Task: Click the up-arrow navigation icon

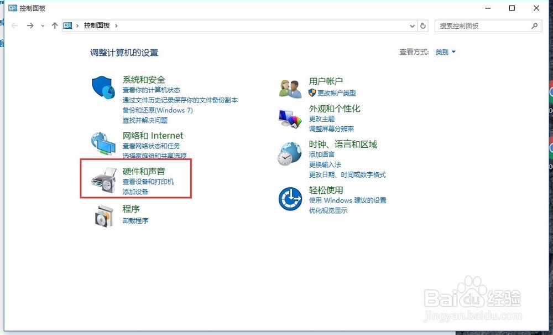Action: tap(54, 25)
